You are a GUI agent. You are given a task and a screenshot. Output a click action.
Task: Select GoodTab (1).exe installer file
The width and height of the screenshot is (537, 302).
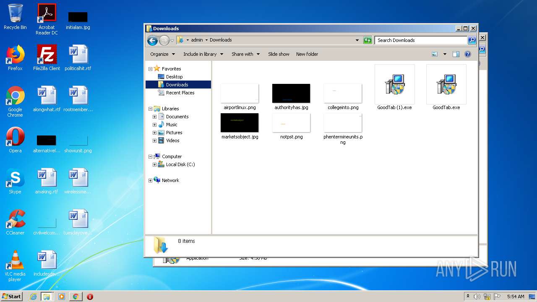(x=394, y=87)
